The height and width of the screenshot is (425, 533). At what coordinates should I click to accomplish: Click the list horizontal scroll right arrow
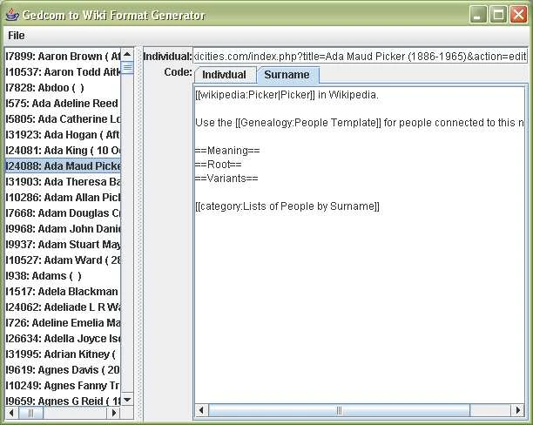pos(114,413)
